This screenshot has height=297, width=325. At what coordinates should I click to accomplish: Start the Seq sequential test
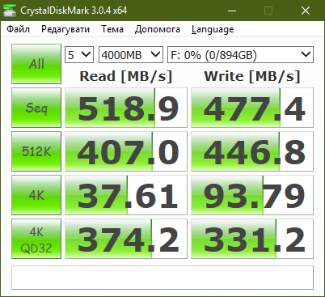[x=36, y=108]
